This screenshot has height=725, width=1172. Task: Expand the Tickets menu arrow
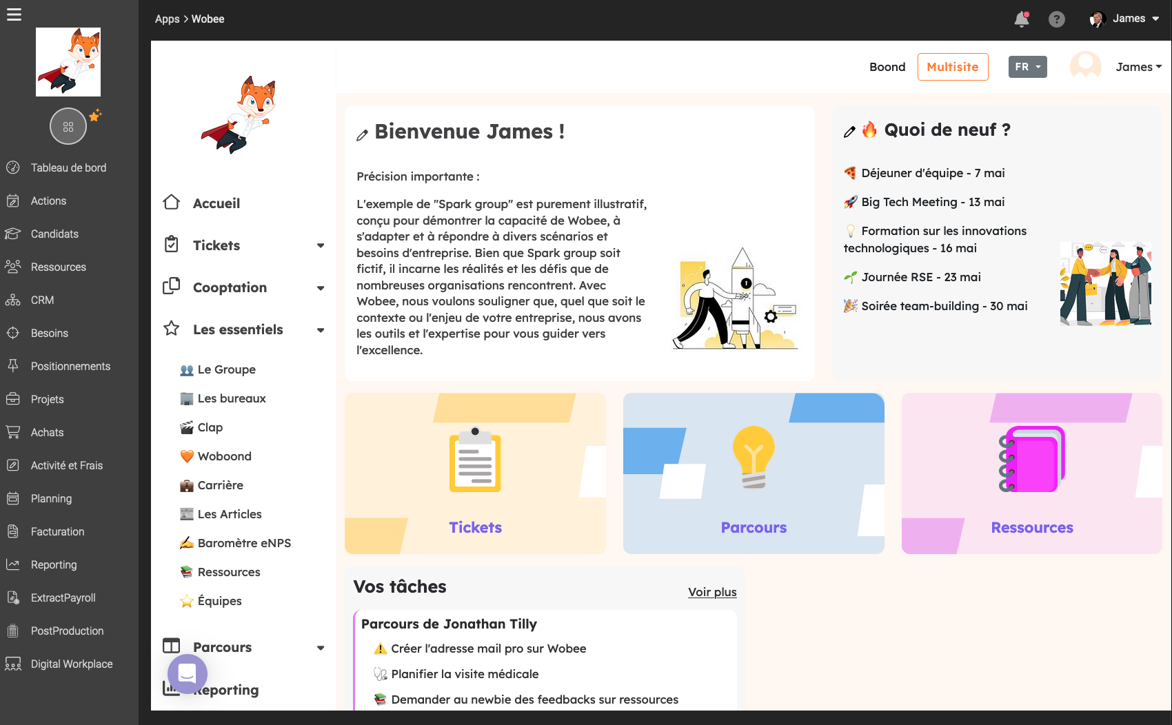321,246
